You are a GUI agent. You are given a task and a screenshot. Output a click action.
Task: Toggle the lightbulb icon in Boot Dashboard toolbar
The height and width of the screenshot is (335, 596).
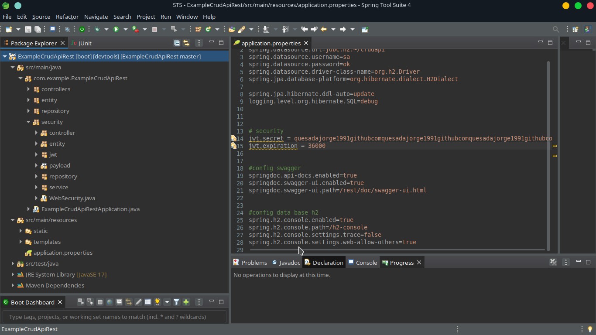(x=158, y=302)
